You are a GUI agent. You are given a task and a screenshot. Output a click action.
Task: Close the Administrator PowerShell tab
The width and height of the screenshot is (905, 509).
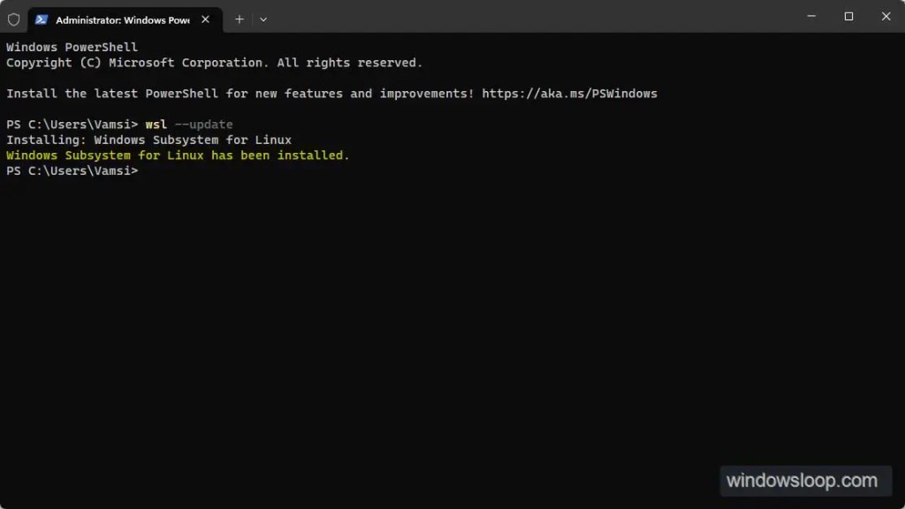[x=205, y=19]
